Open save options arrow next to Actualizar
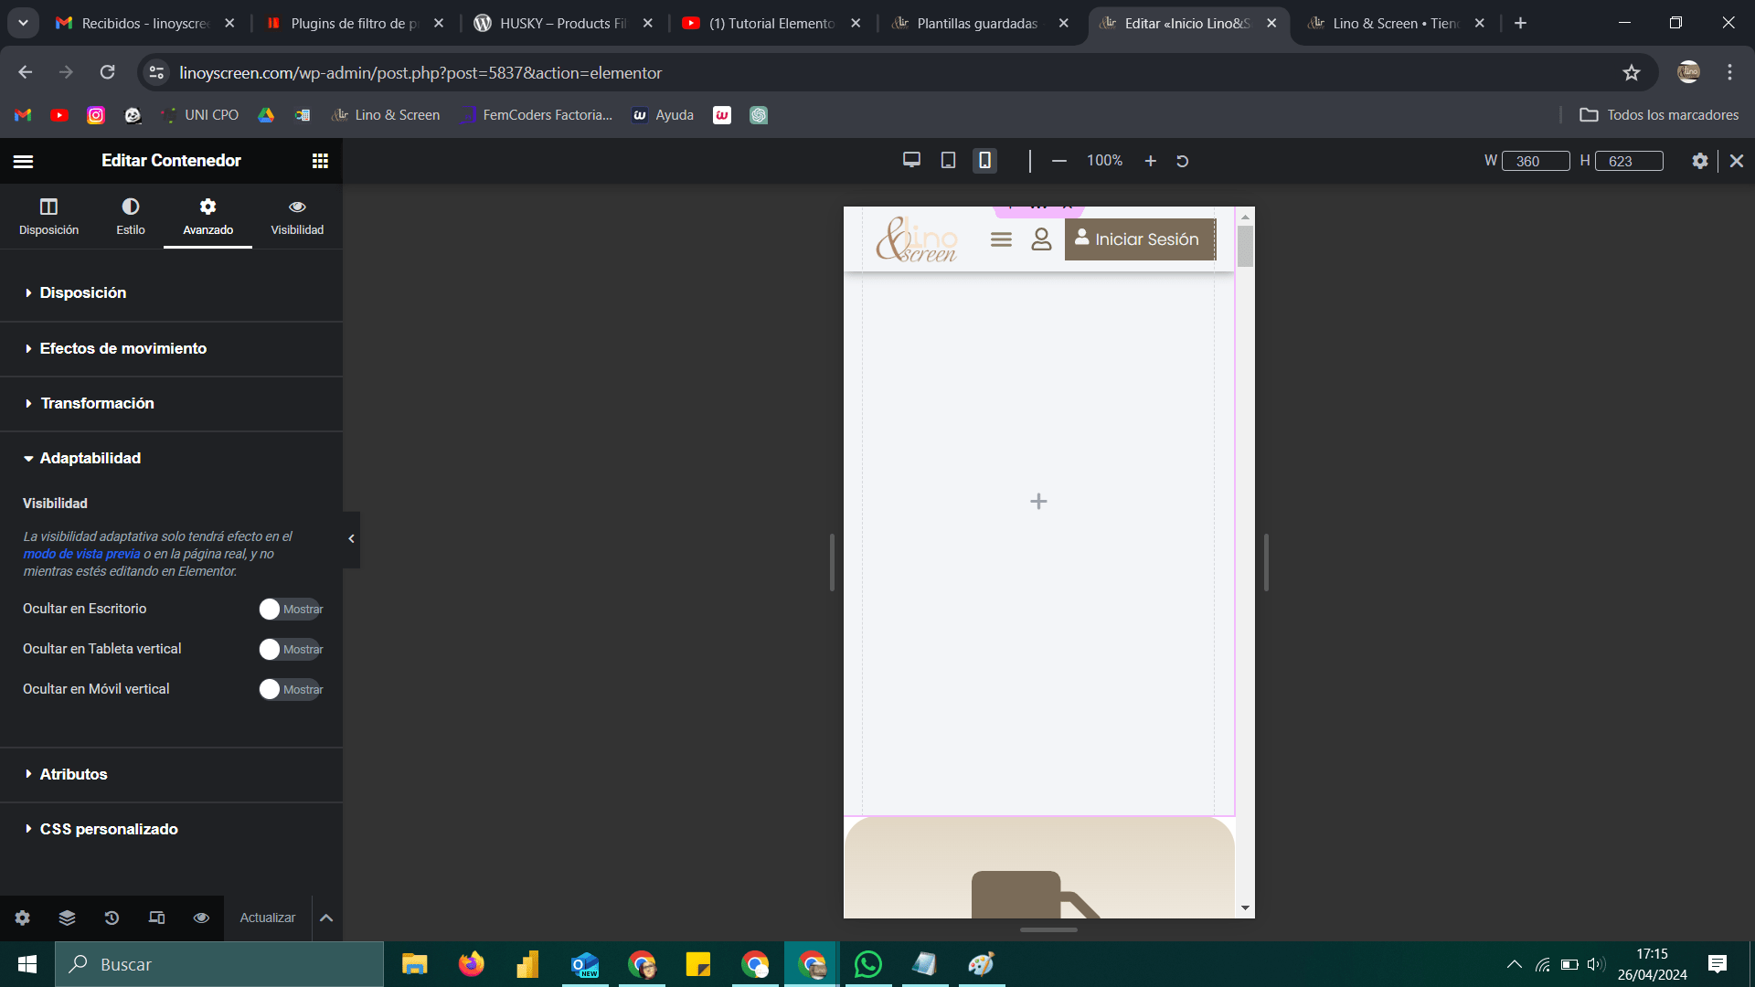This screenshot has height=987, width=1755. [x=326, y=918]
